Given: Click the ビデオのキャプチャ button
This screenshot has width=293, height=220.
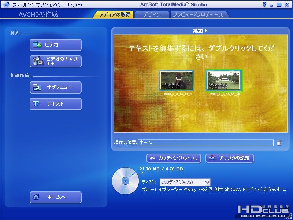Looking at the screenshot, I should [x=56, y=61].
